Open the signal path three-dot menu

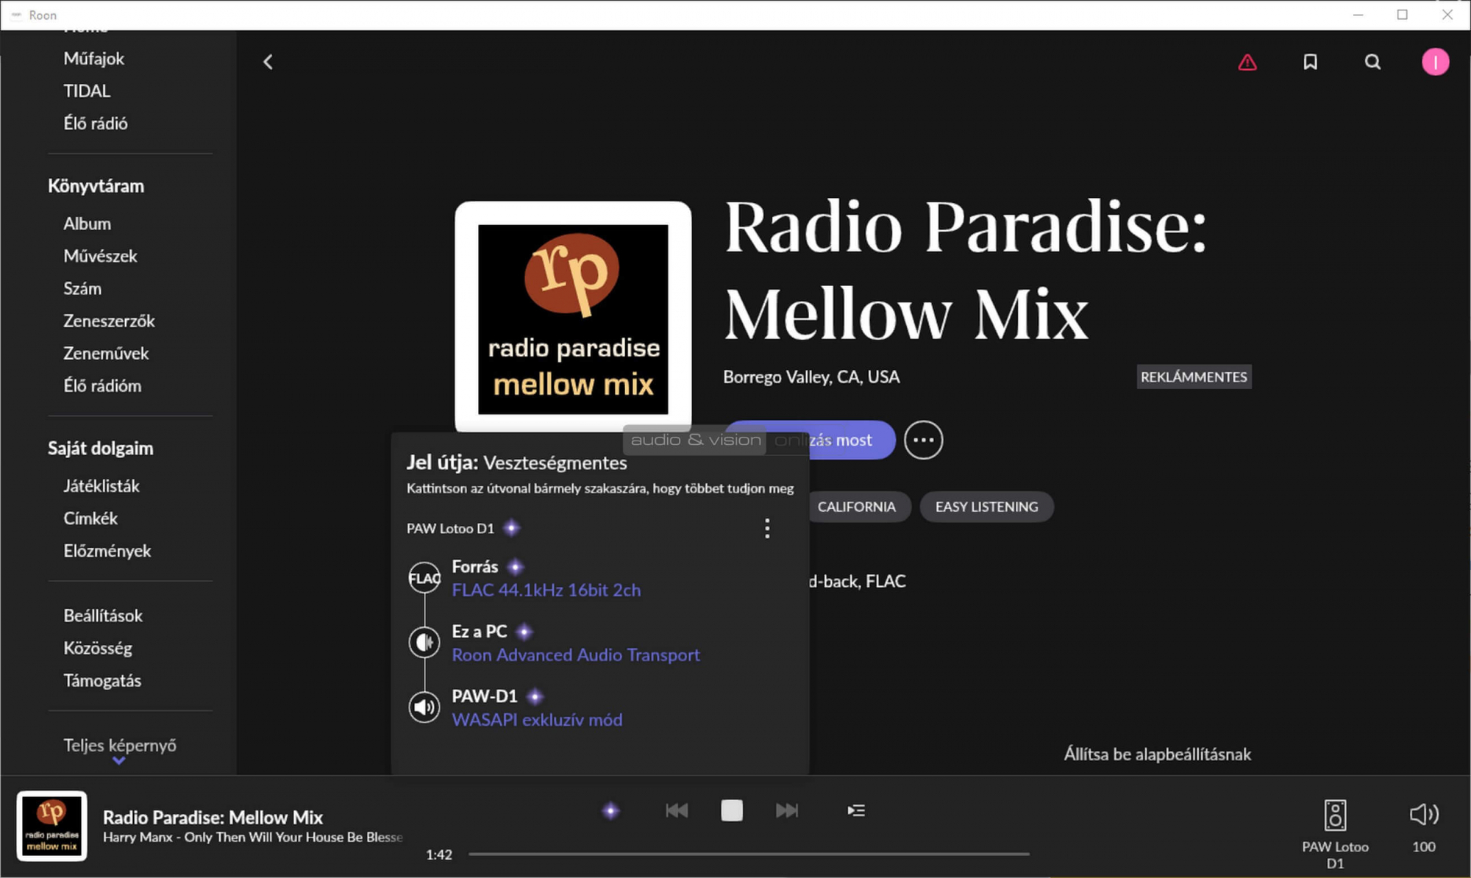(767, 528)
